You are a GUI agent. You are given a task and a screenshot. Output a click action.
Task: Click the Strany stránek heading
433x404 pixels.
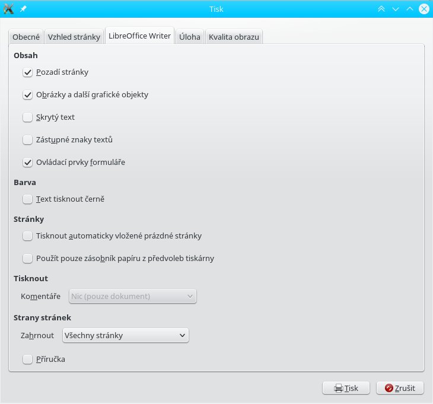tap(42, 317)
